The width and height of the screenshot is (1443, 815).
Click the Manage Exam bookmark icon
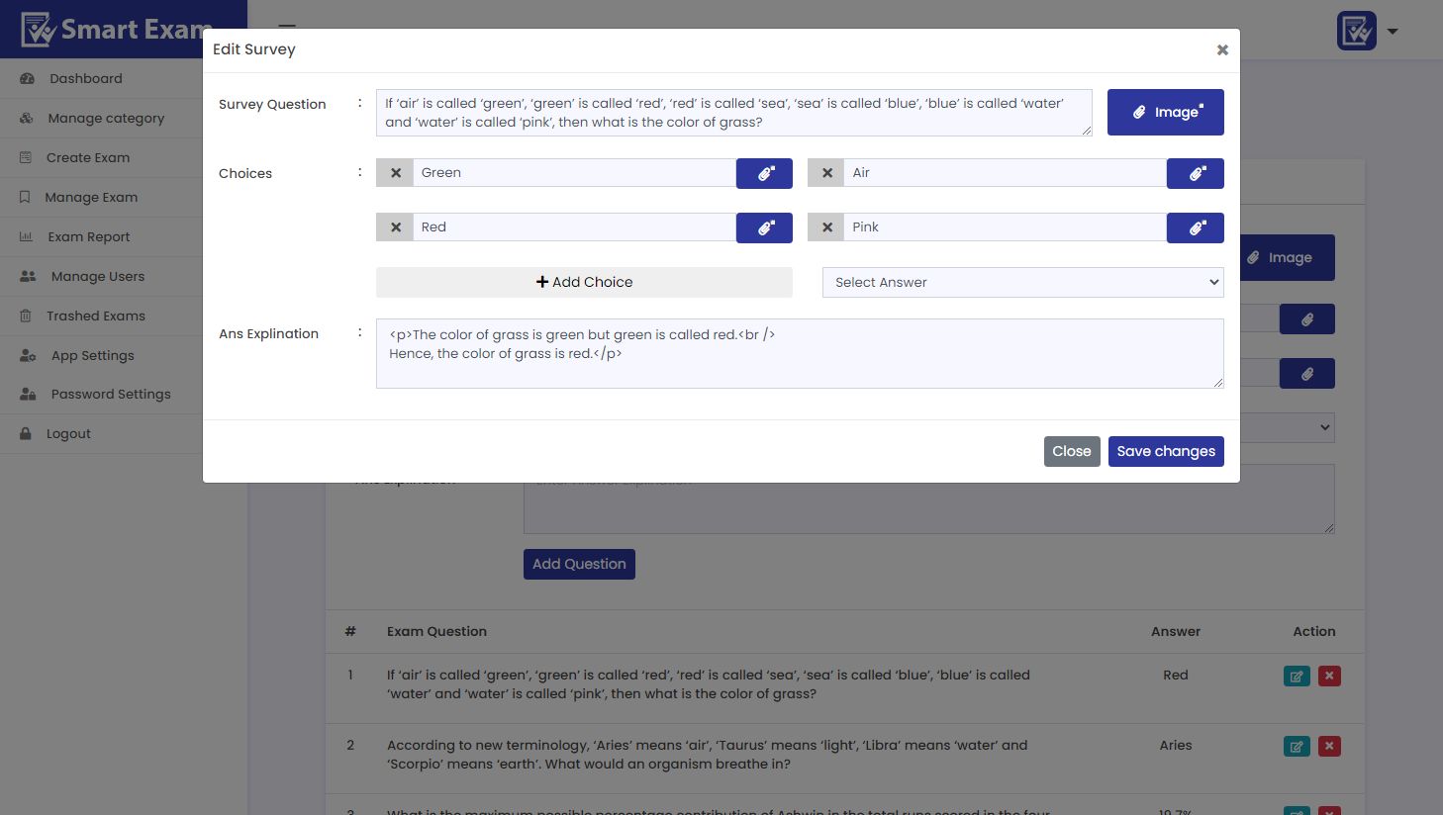(25, 197)
